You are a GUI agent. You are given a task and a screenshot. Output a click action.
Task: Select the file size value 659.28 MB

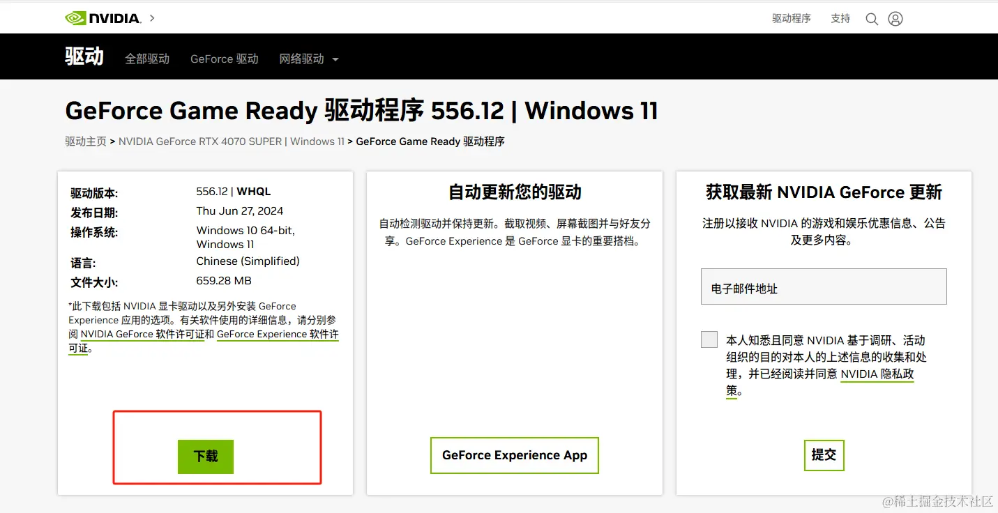[x=224, y=281]
